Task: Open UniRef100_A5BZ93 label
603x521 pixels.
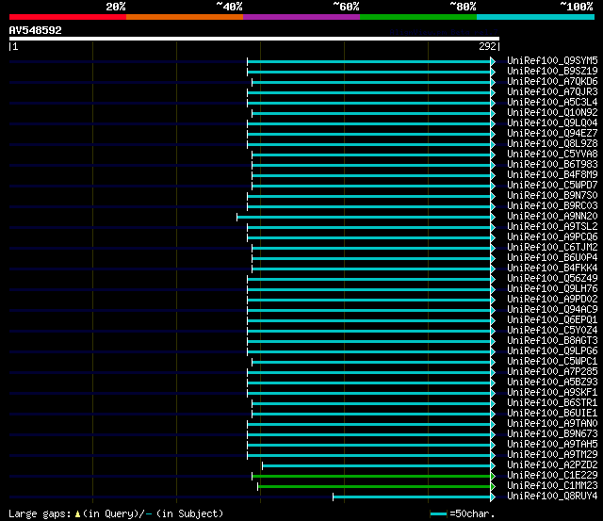Action: coord(552,383)
